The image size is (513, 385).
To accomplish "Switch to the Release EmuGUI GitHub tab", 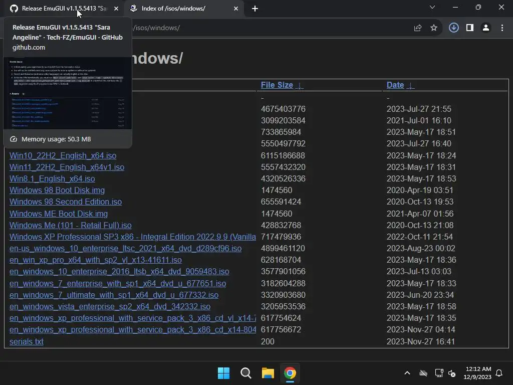I will 64,9.
